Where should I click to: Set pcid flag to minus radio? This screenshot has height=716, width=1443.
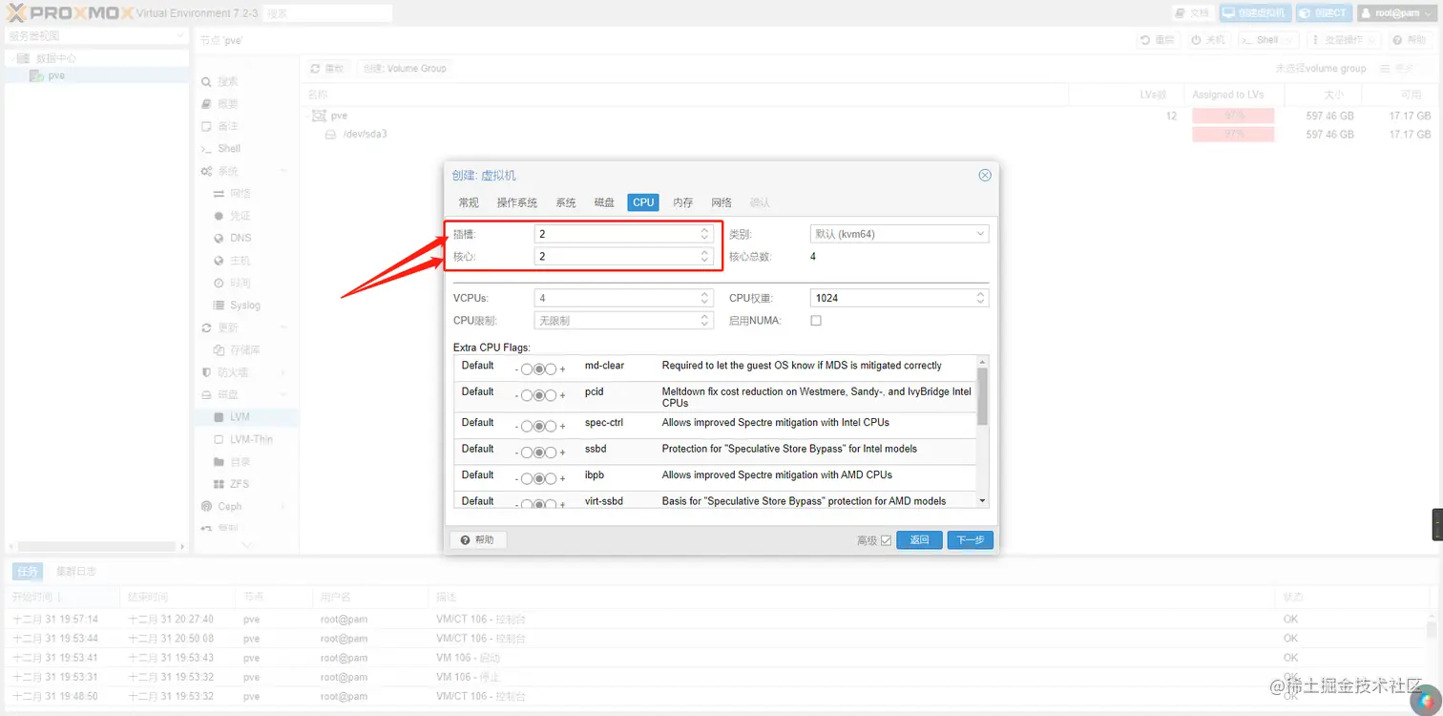pyautogui.click(x=527, y=394)
